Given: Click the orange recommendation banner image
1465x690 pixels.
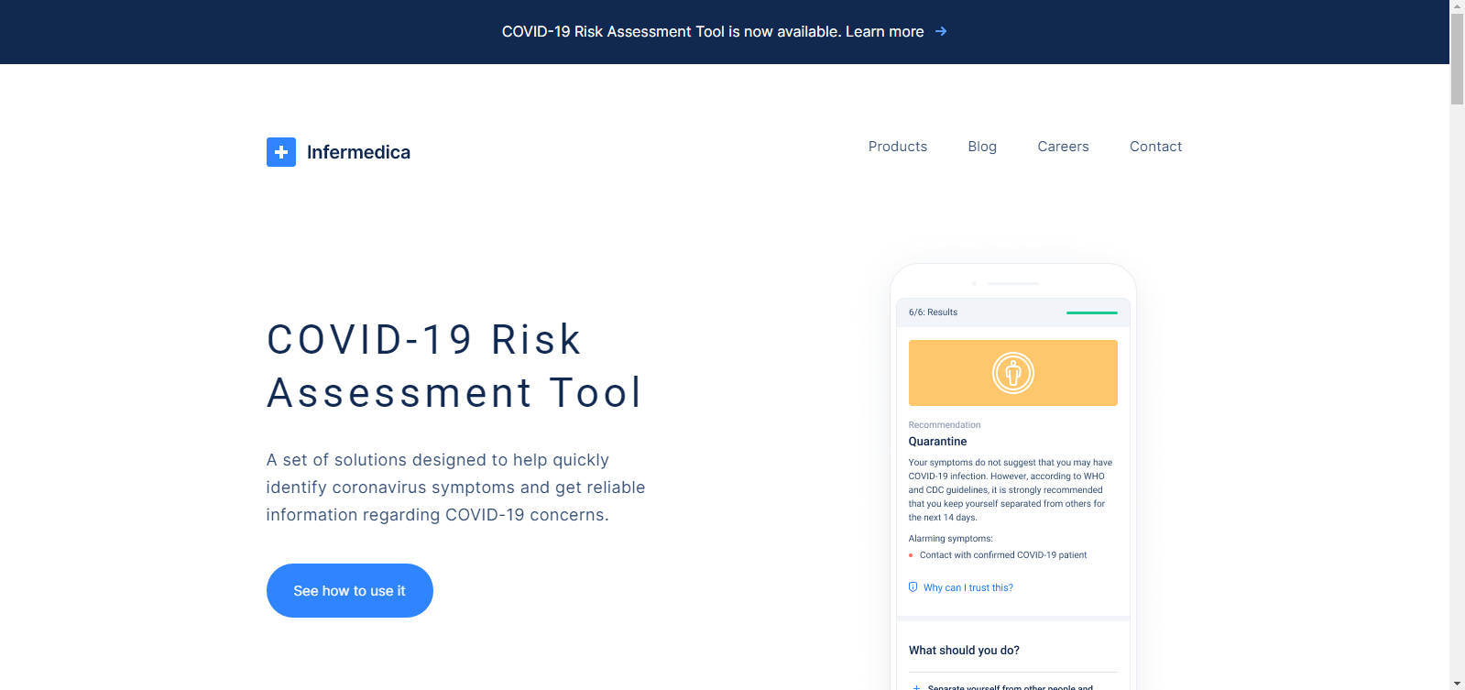Looking at the screenshot, I should click(1013, 373).
